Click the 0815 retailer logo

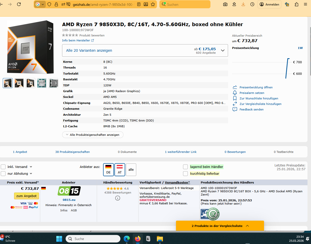point(69,191)
